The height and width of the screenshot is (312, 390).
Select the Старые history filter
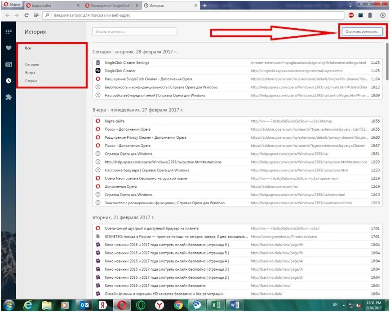coord(31,81)
